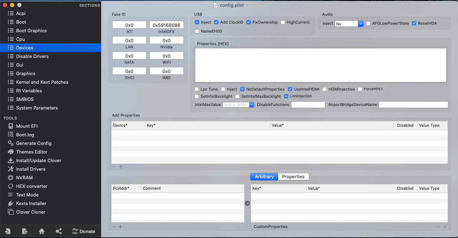
Task: Click the AirportBridgeDeviceName field
Action: pyautogui.click(x=413, y=105)
